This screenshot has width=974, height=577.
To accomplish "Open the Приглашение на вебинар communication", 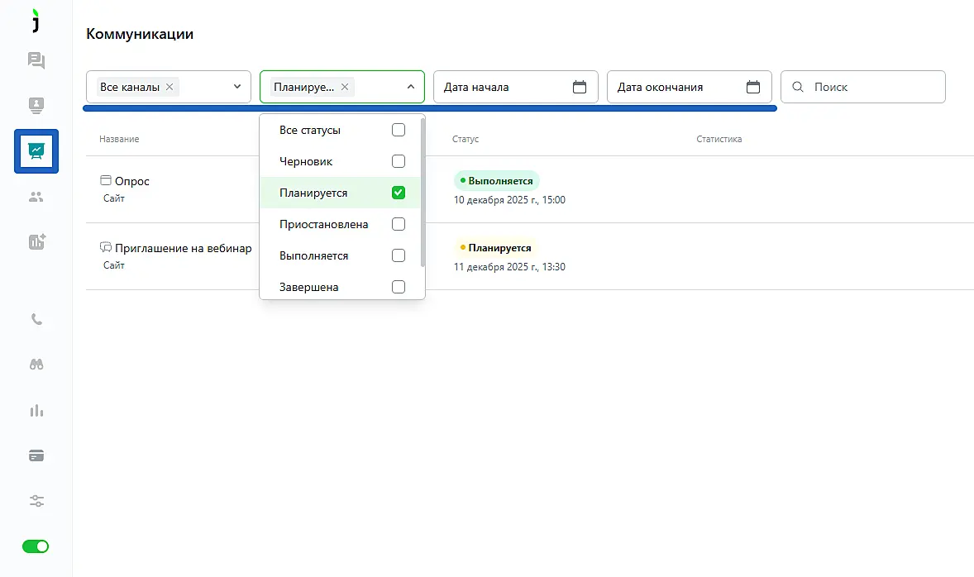I will [x=183, y=248].
